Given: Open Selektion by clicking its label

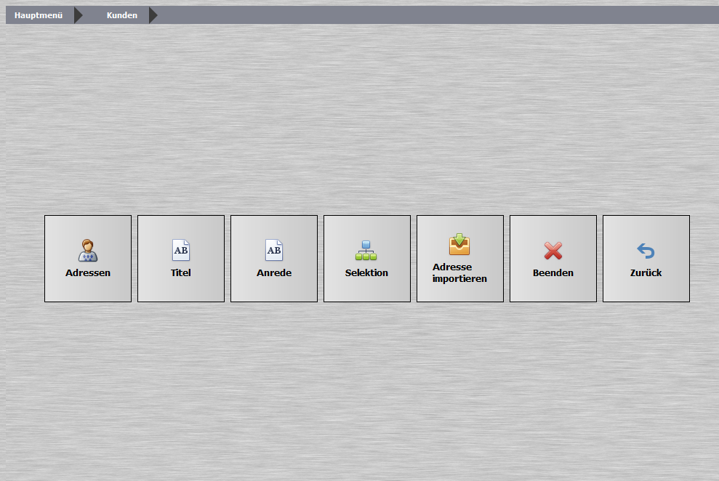Looking at the screenshot, I should (366, 273).
